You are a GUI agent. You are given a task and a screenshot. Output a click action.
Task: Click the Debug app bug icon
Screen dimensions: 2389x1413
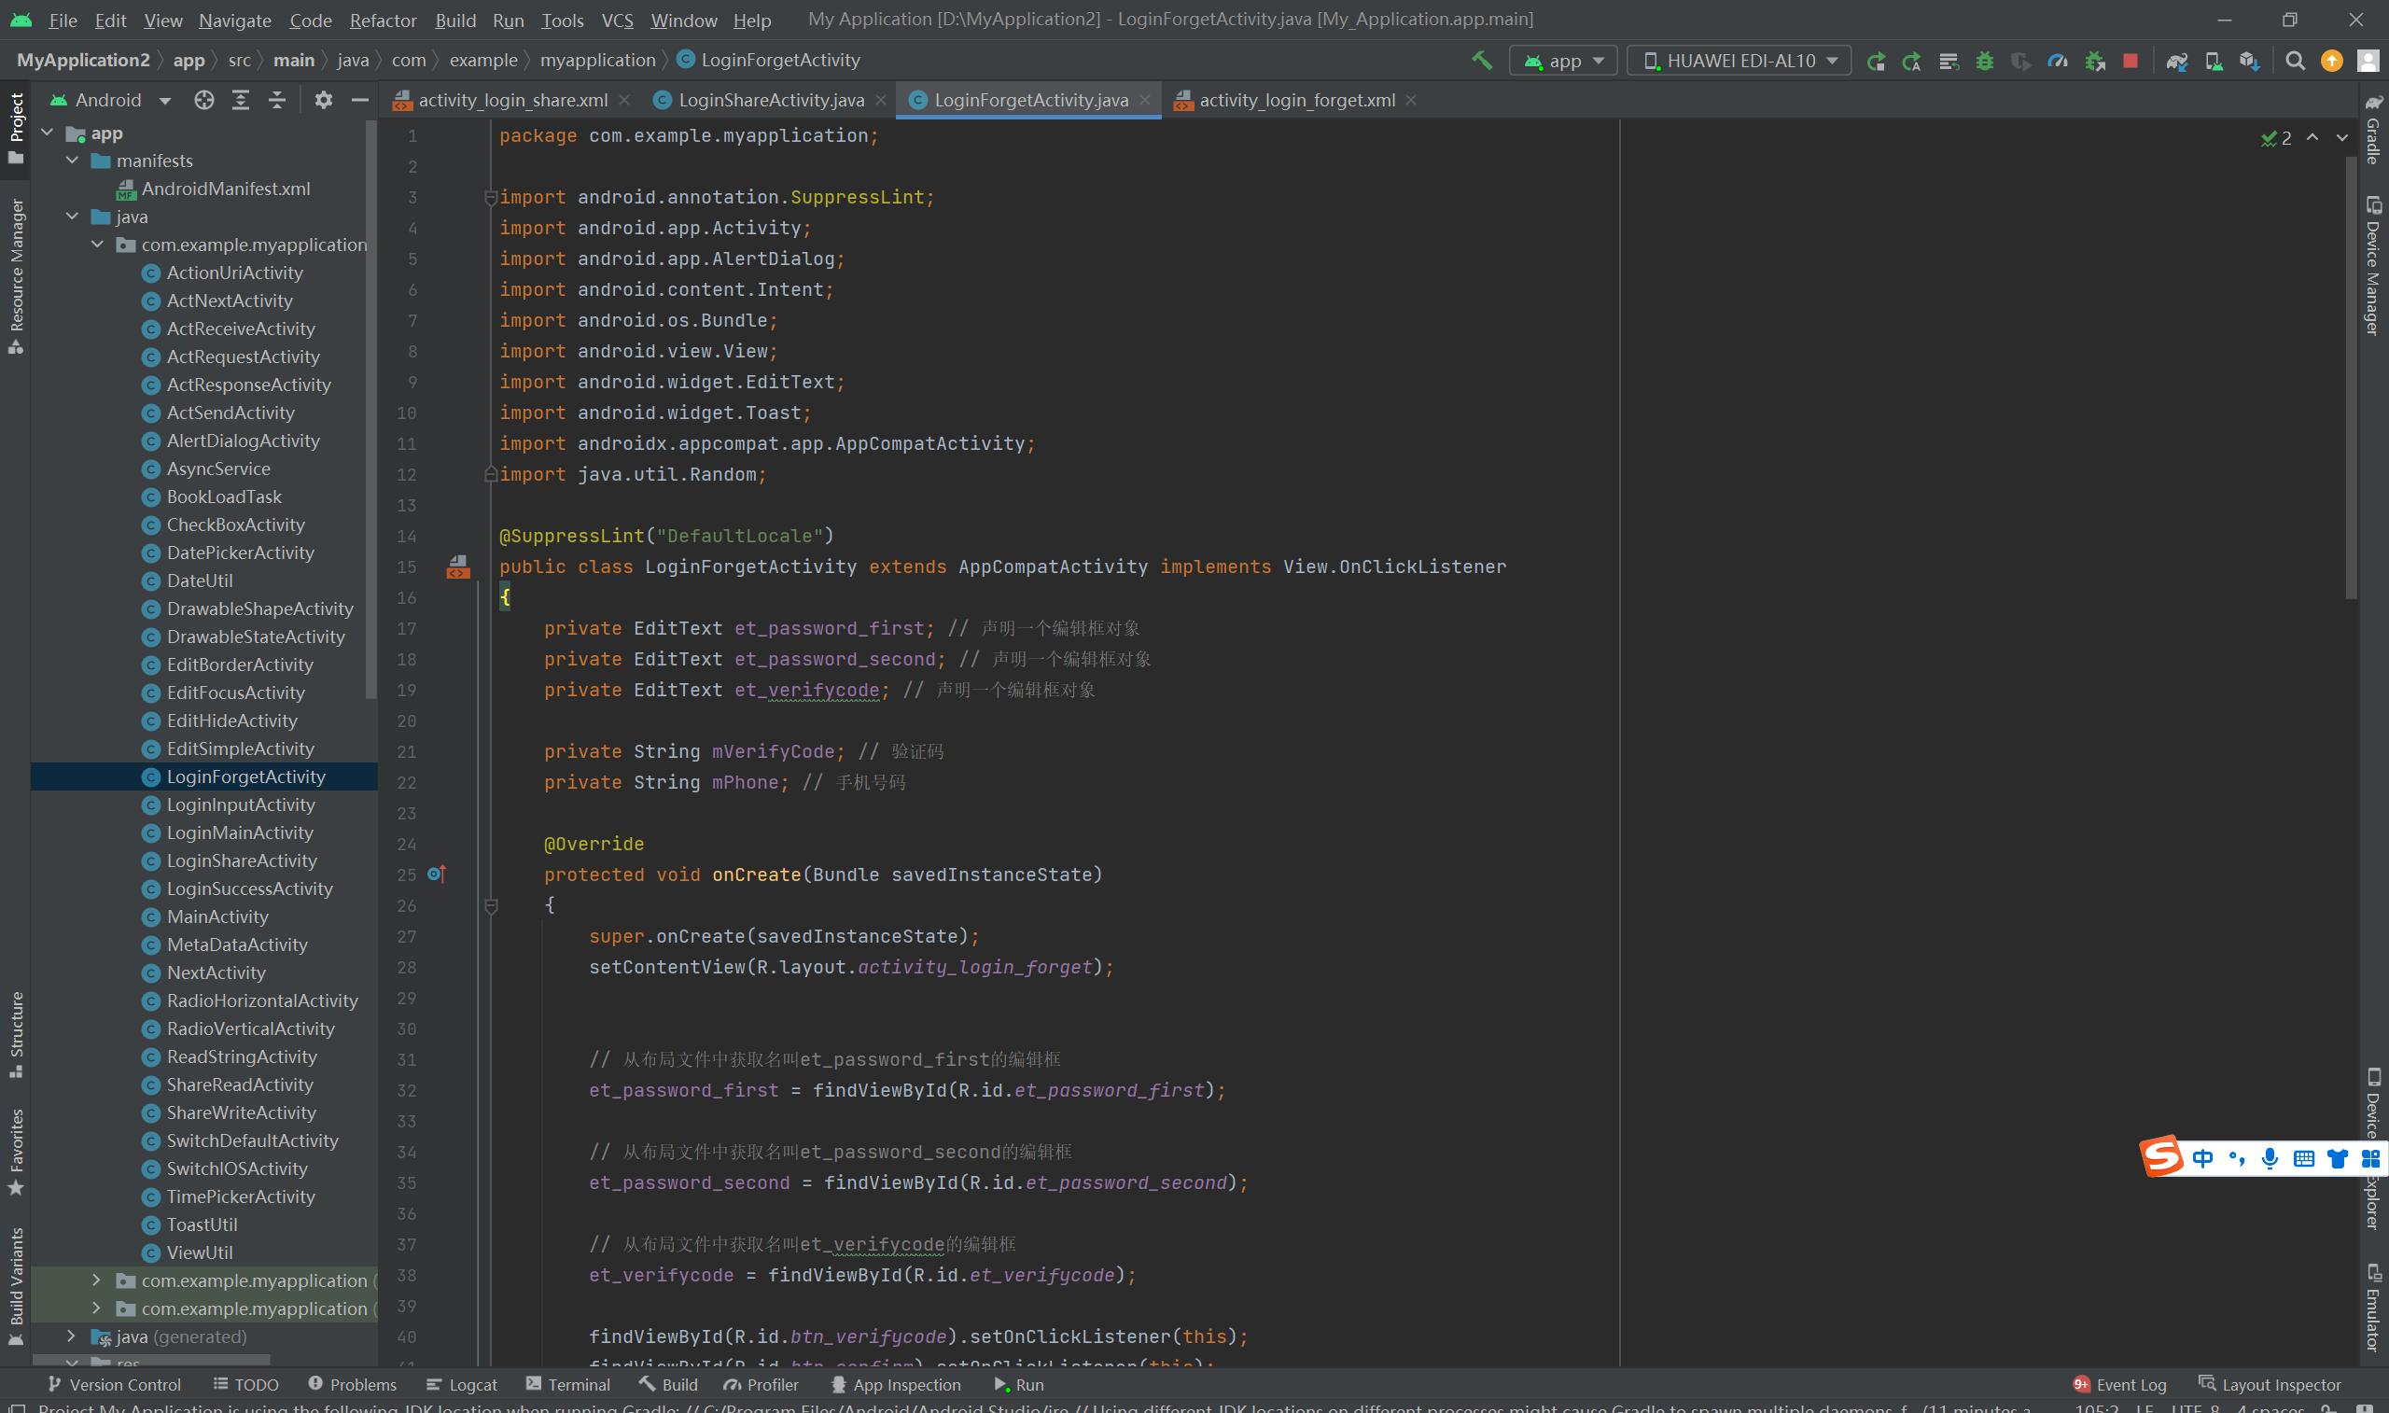1985,61
